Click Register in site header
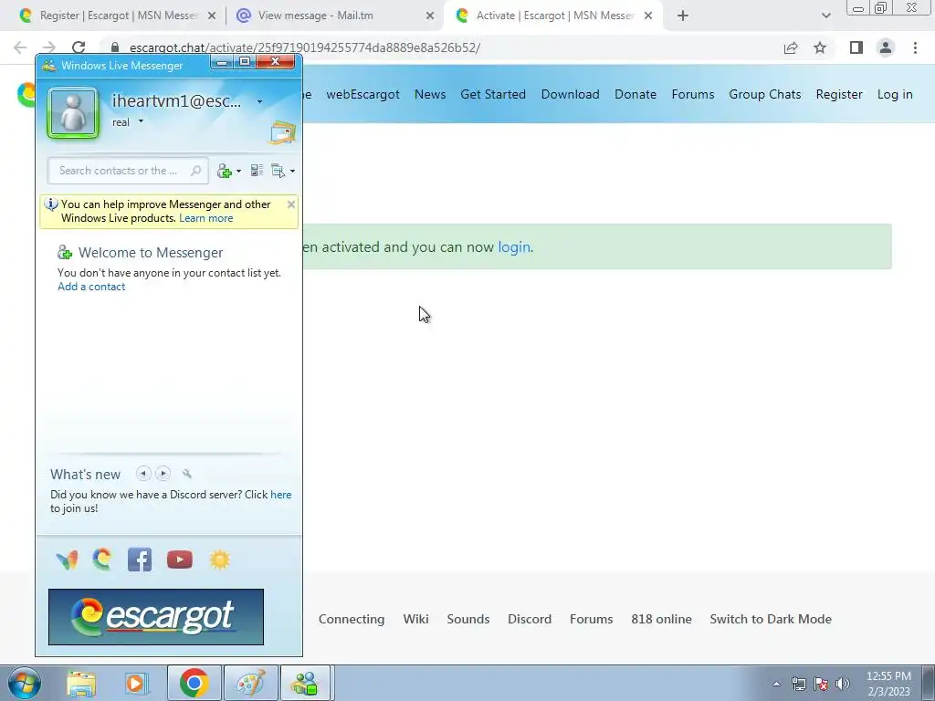 point(839,94)
